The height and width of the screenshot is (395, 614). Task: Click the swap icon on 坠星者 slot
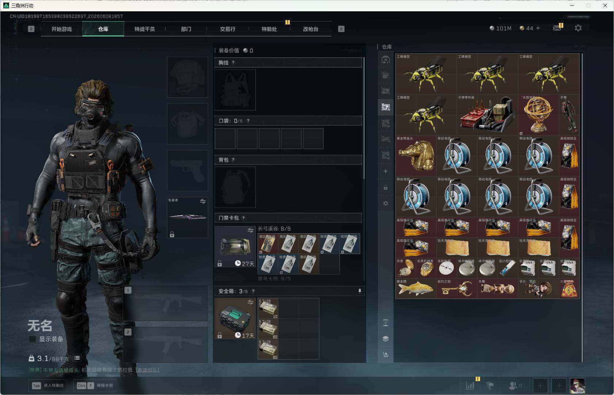coord(203,202)
